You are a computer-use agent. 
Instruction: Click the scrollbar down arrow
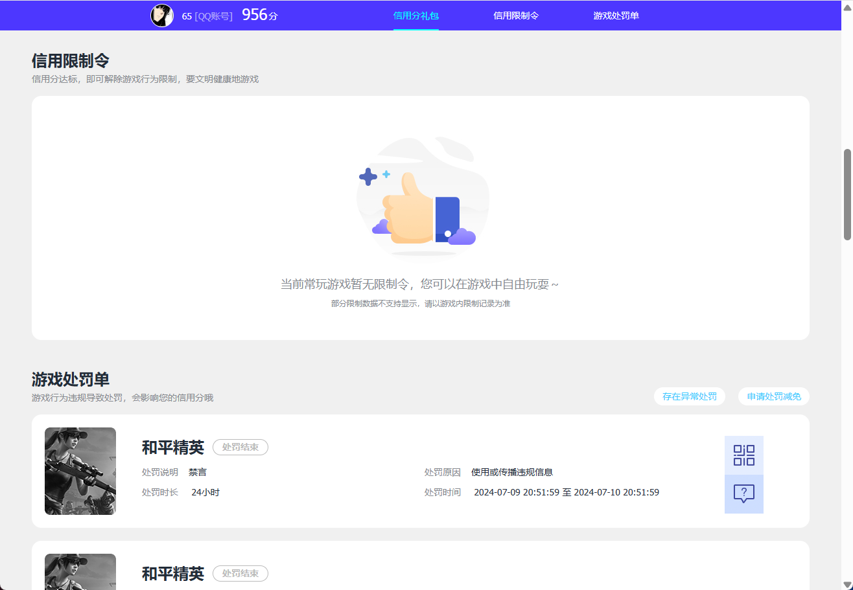(847, 585)
